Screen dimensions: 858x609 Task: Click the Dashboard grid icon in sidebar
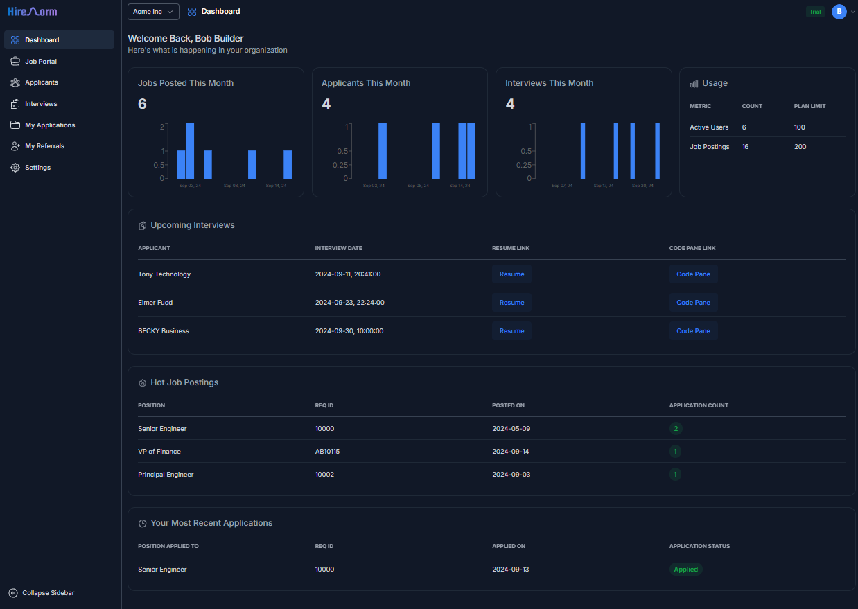15,40
